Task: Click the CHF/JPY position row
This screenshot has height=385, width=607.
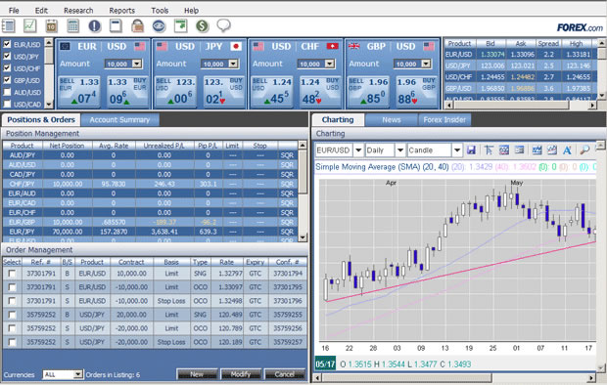Action: point(150,184)
